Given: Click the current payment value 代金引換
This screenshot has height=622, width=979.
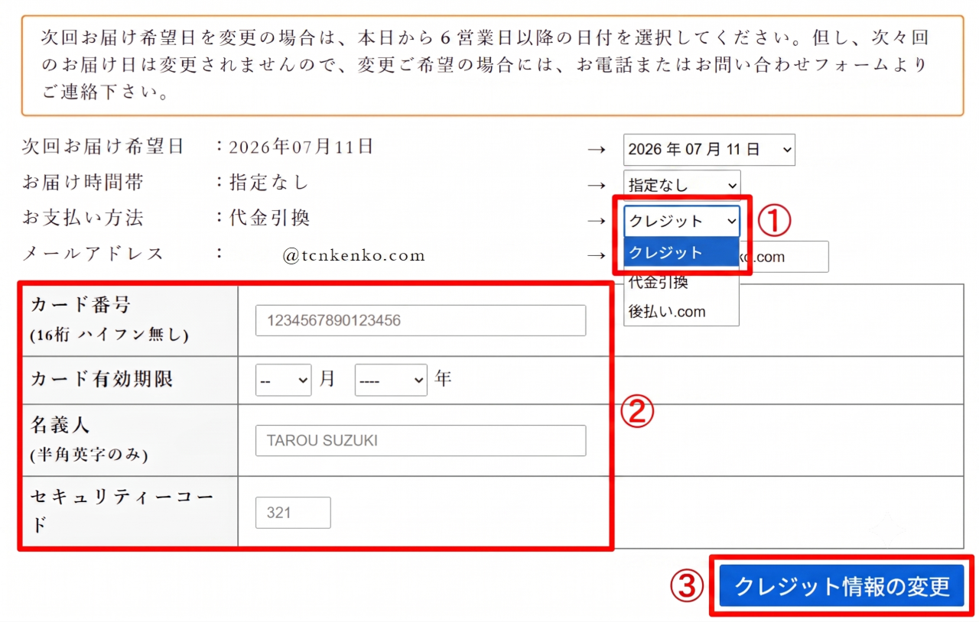Looking at the screenshot, I should [x=269, y=218].
